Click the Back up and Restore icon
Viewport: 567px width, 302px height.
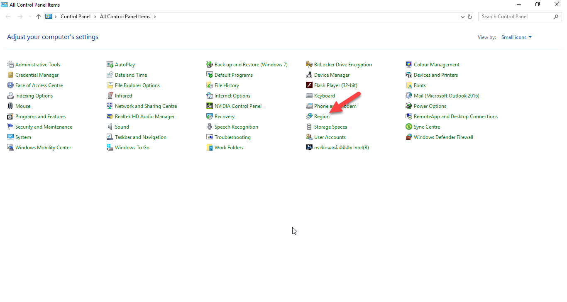click(210, 64)
